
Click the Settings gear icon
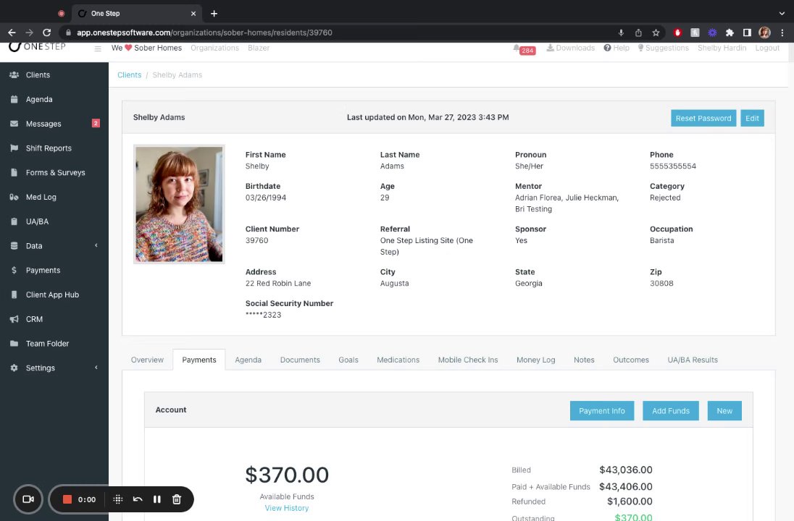click(14, 368)
